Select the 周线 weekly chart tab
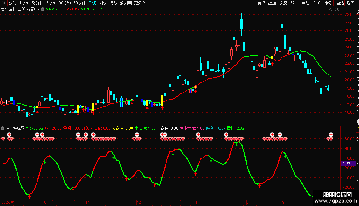 (103, 3)
